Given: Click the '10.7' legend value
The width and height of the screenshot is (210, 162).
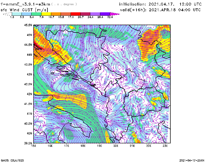Looking at the screenshot, I should click(x=51, y=17).
